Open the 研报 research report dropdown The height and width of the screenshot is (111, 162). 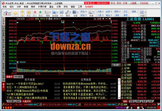tap(84, 15)
